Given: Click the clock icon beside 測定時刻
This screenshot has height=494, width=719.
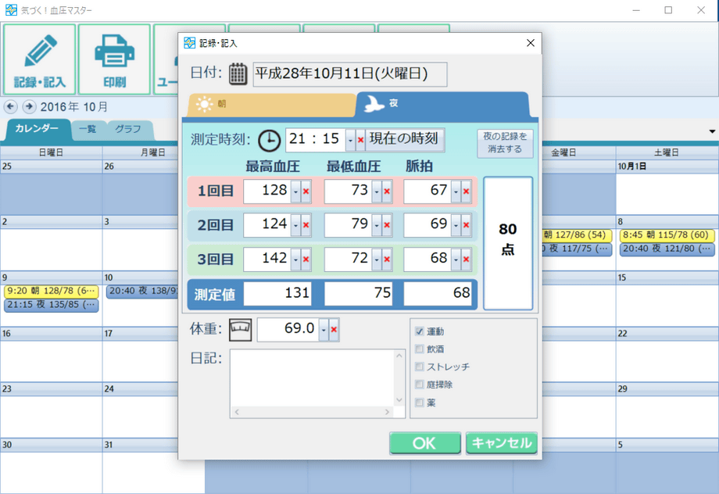Looking at the screenshot, I should [269, 140].
